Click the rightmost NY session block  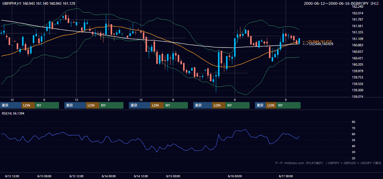(288, 105)
